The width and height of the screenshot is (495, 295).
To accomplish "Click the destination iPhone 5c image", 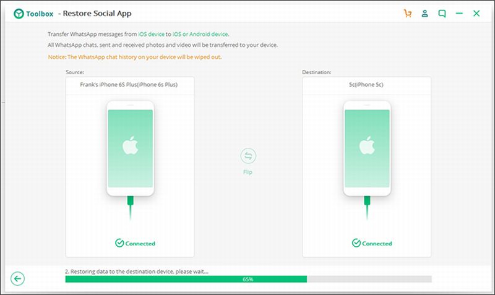I will click(x=367, y=148).
